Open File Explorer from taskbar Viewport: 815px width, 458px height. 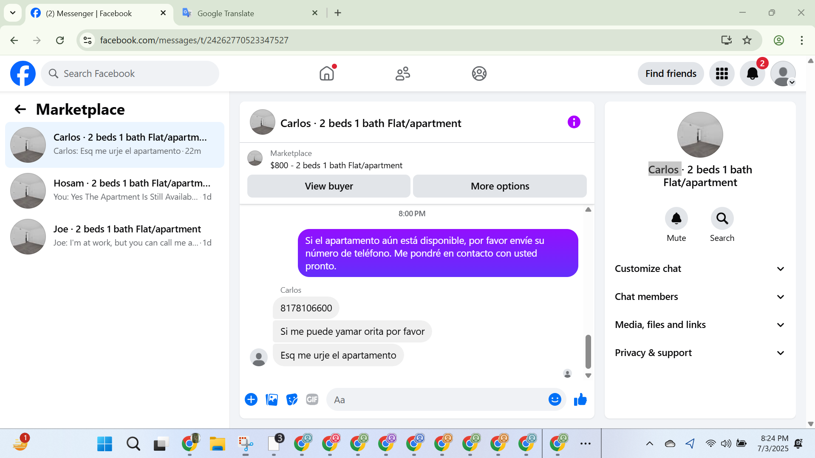pos(217,444)
